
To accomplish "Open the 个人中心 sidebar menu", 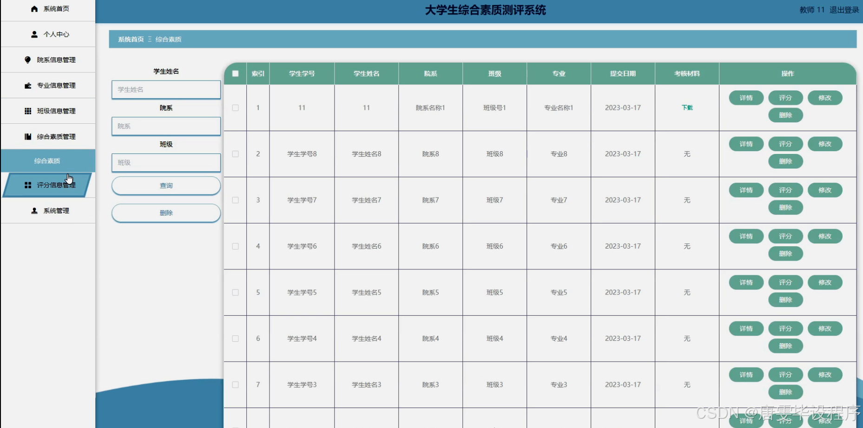I will point(48,34).
